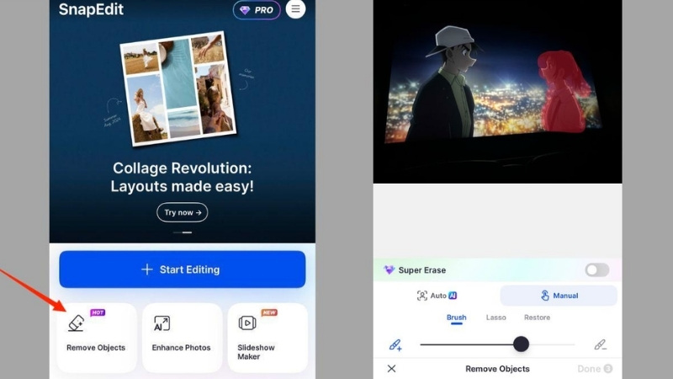Viewport: 673px width, 379px height.
Task: Switch to Auto AI selection mode
Action: tap(437, 296)
